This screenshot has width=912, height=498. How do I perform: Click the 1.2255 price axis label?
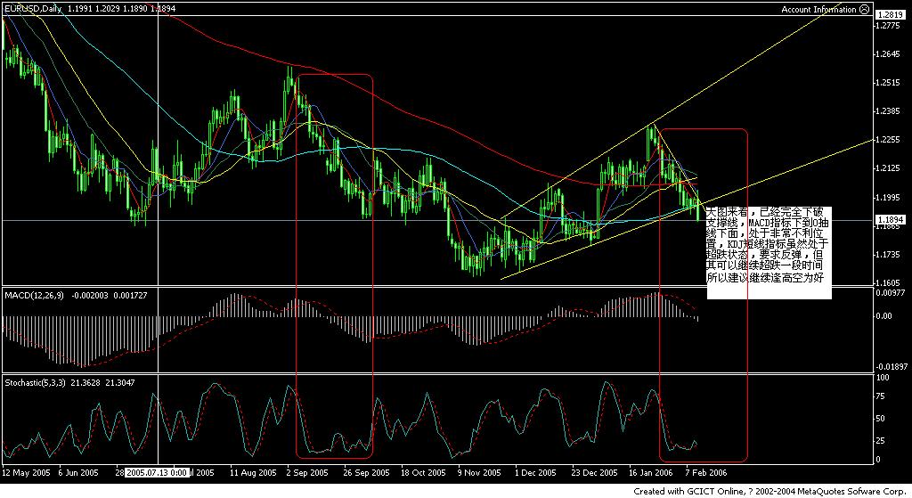[888, 140]
